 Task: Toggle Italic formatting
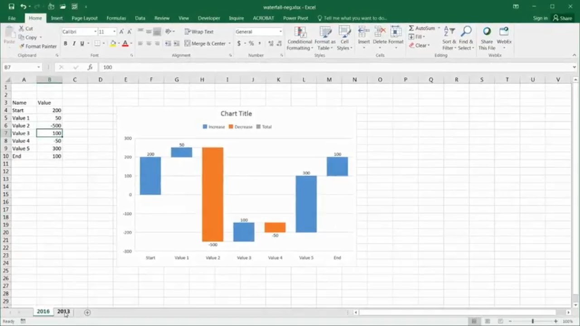pos(74,43)
